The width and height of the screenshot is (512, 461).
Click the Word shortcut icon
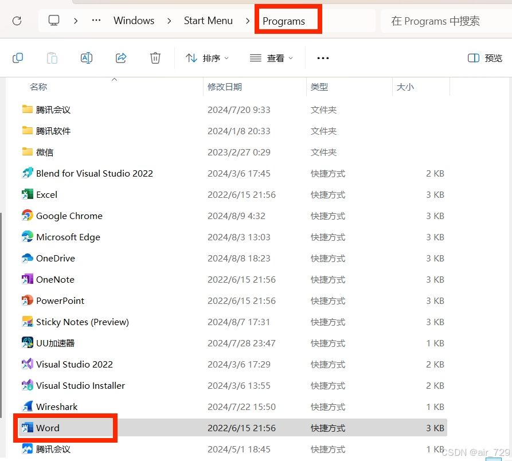coord(28,428)
